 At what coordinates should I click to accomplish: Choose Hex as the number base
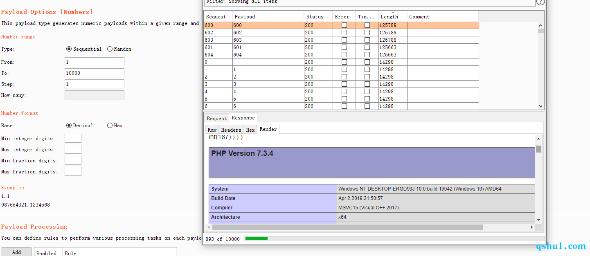tap(110, 126)
